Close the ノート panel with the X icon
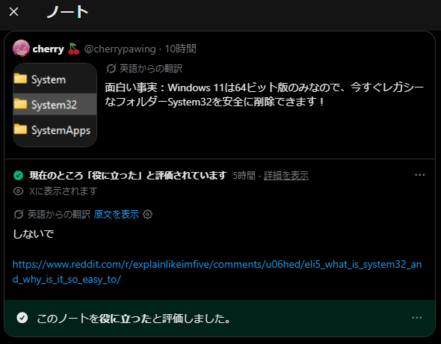 point(13,12)
